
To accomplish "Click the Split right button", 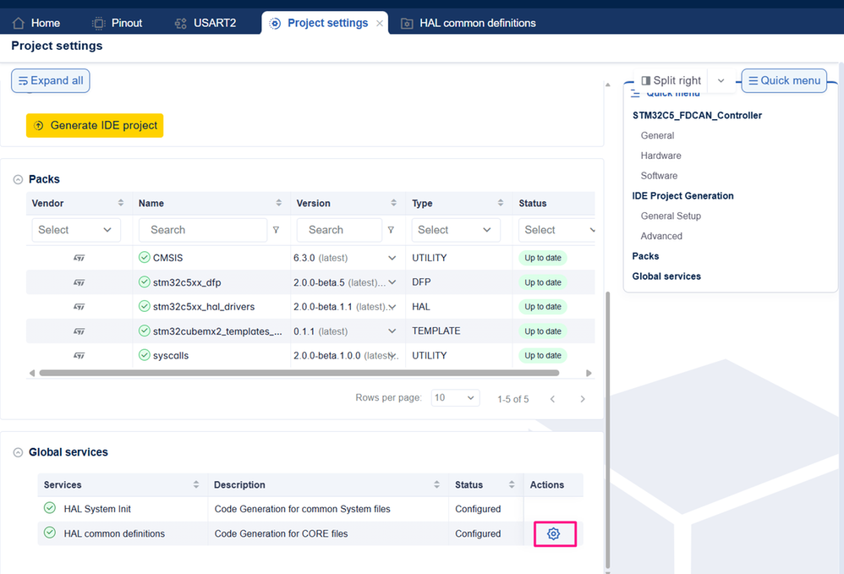I will point(671,80).
